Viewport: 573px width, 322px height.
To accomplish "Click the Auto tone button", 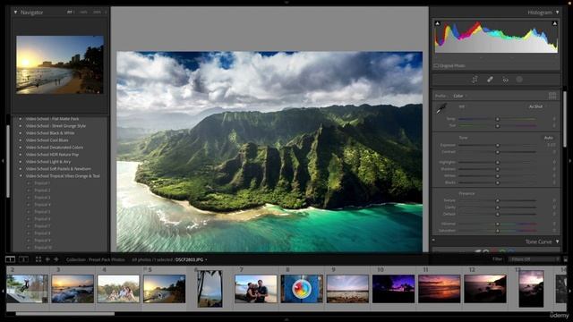I will (548, 138).
